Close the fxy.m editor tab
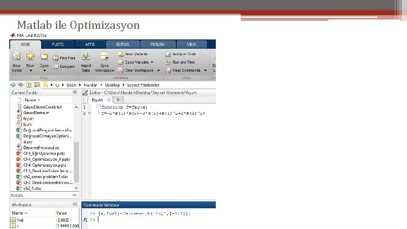407x229 pixels. (x=109, y=100)
